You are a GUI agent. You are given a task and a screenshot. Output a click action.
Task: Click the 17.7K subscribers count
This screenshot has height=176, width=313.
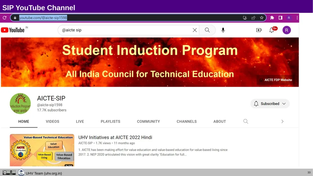coord(52,110)
